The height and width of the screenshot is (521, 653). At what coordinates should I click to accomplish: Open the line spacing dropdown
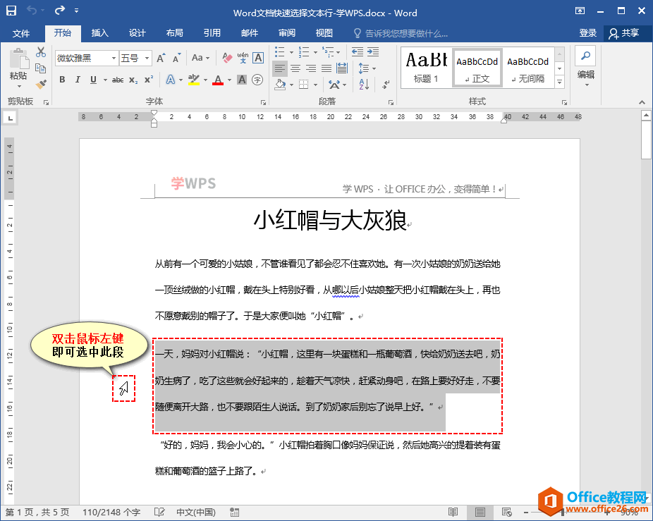366,68
